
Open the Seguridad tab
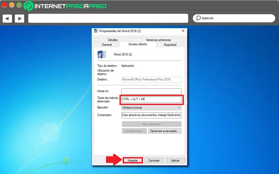pos(170,45)
